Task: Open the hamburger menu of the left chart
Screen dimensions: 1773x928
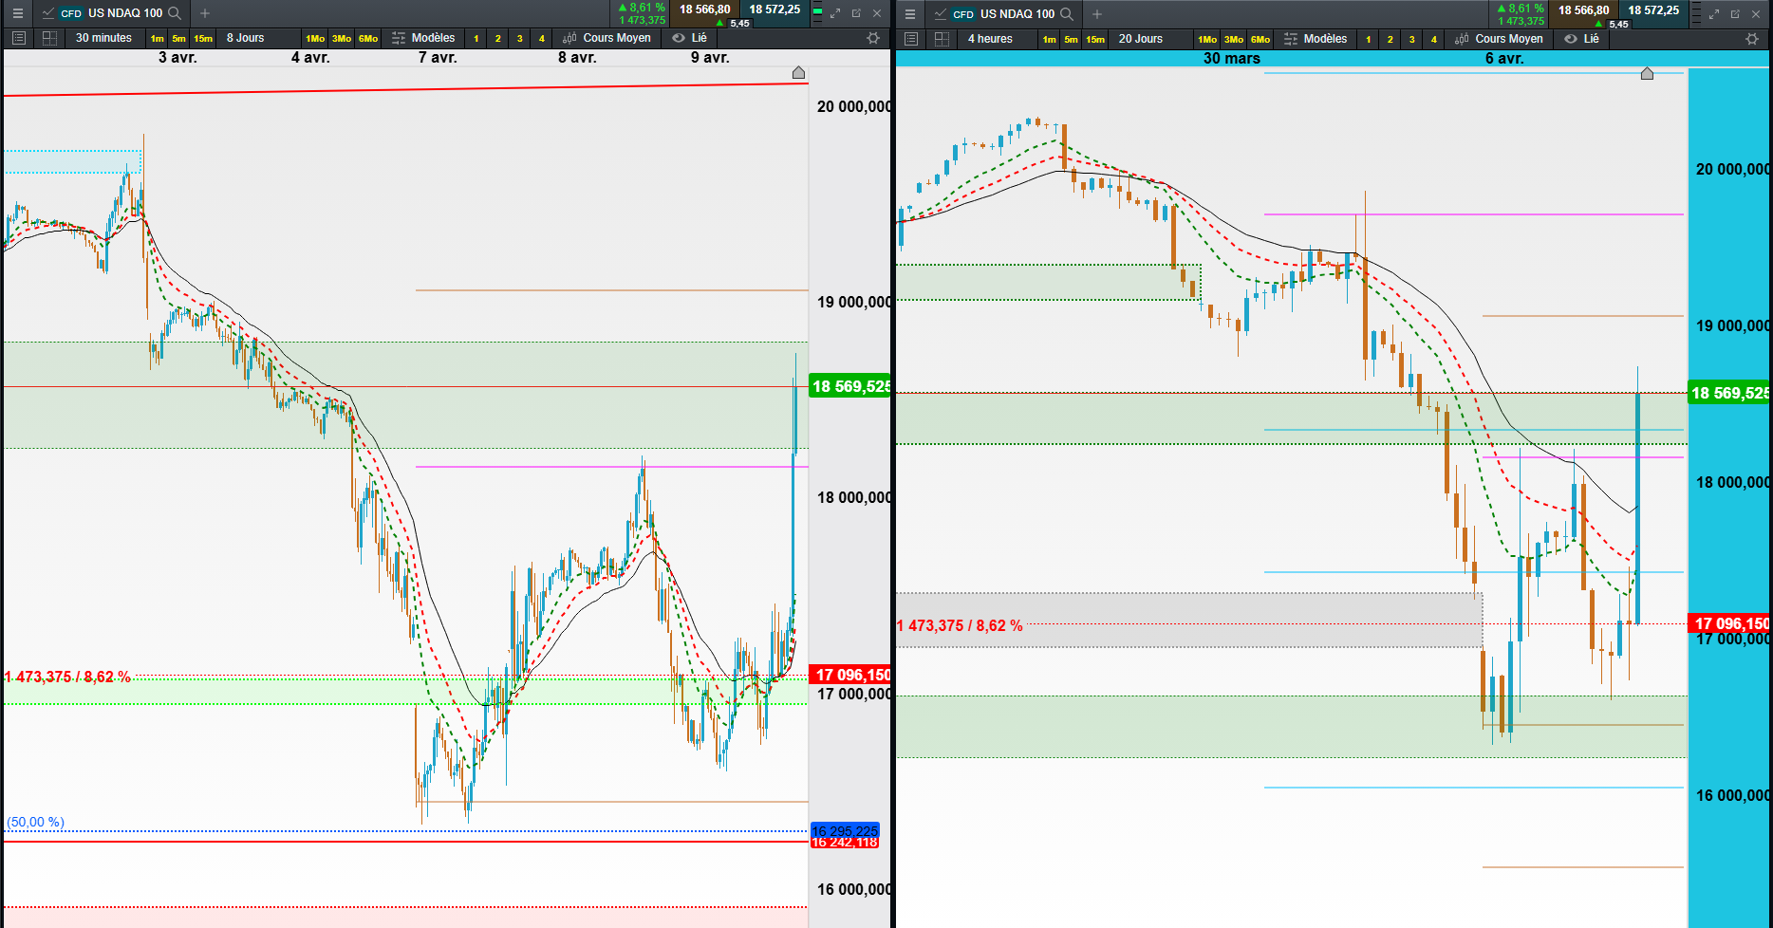Action: 17,13
